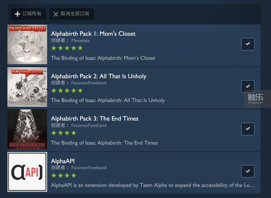Open title Alphabirth Pack 3: The End Times
271x198 pixels.
click(x=95, y=118)
